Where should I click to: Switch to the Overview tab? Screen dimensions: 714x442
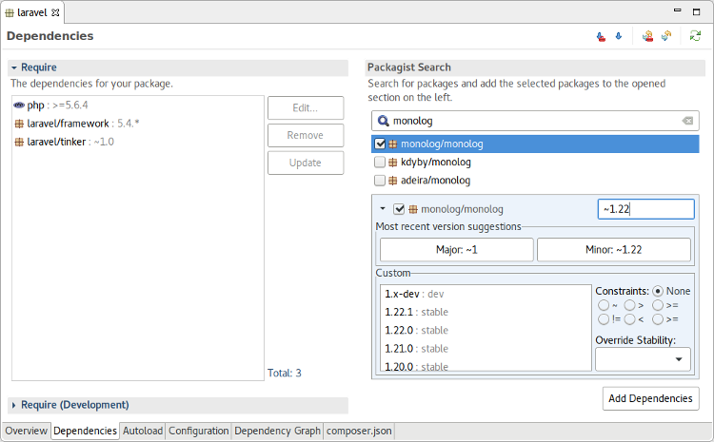point(26,431)
